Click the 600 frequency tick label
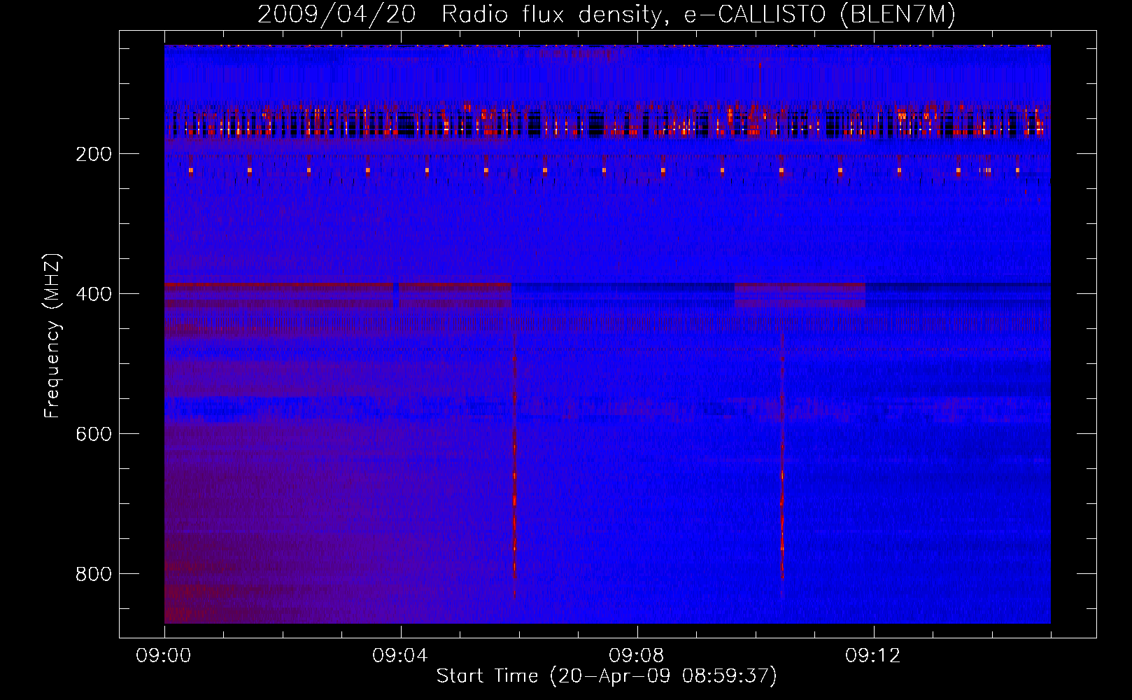Screen dimensions: 1132x700 [94, 434]
